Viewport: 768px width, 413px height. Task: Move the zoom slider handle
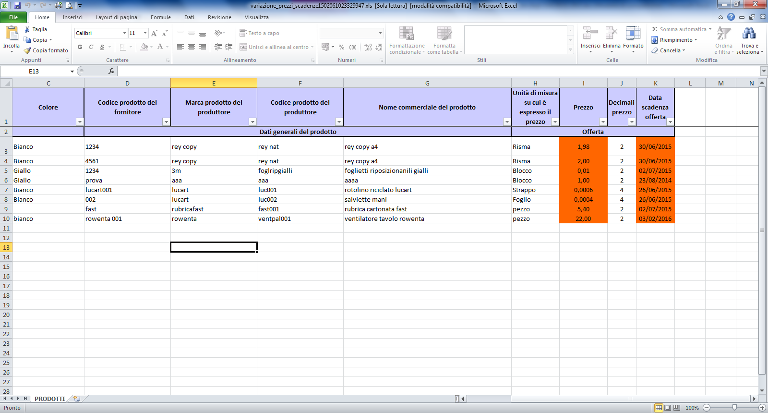[x=734, y=408]
